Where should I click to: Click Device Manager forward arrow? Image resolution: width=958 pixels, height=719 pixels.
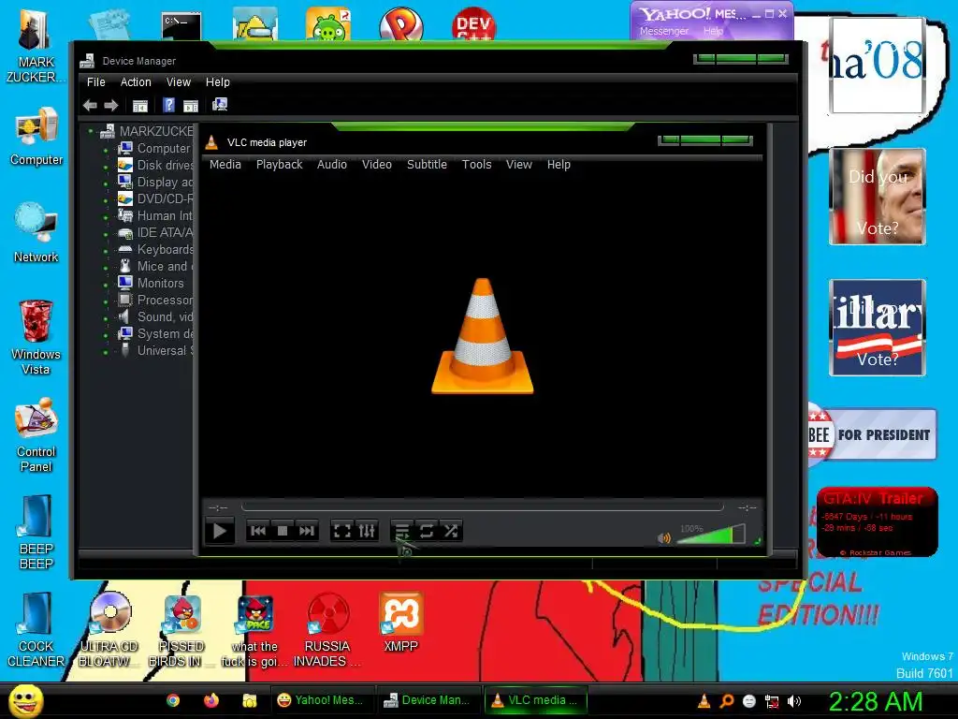[x=110, y=105]
